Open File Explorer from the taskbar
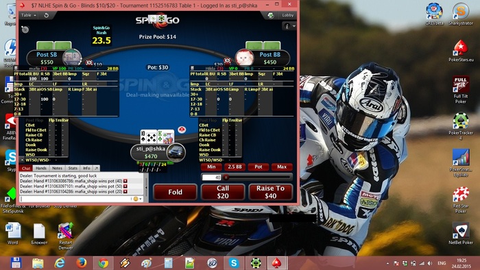Viewport: 480px width, 270px height. tap(38, 263)
